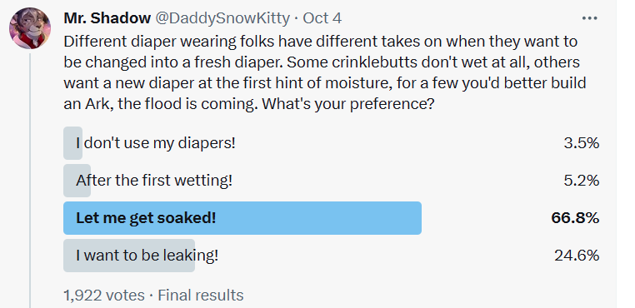Click the blue winning poll progress bar

point(242,218)
